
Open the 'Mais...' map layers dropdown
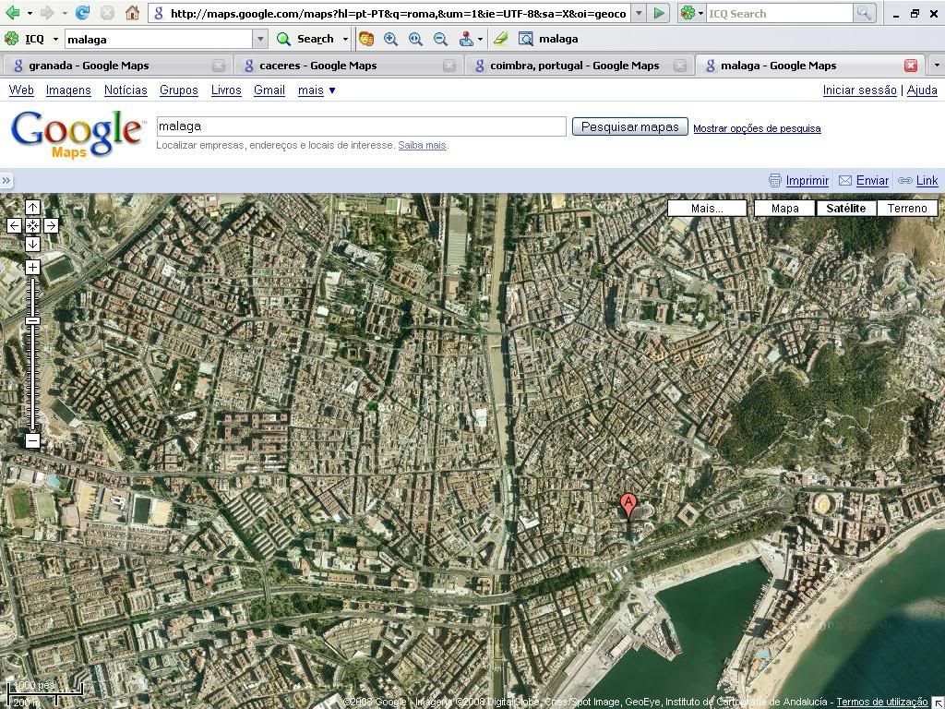tap(707, 208)
